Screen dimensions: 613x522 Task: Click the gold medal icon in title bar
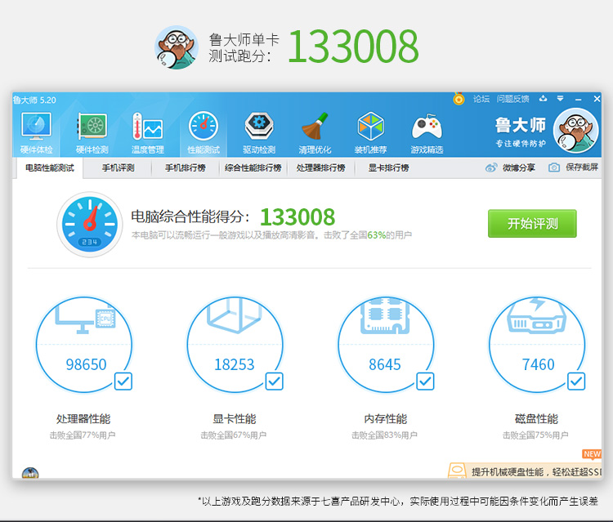coord(459,99)
